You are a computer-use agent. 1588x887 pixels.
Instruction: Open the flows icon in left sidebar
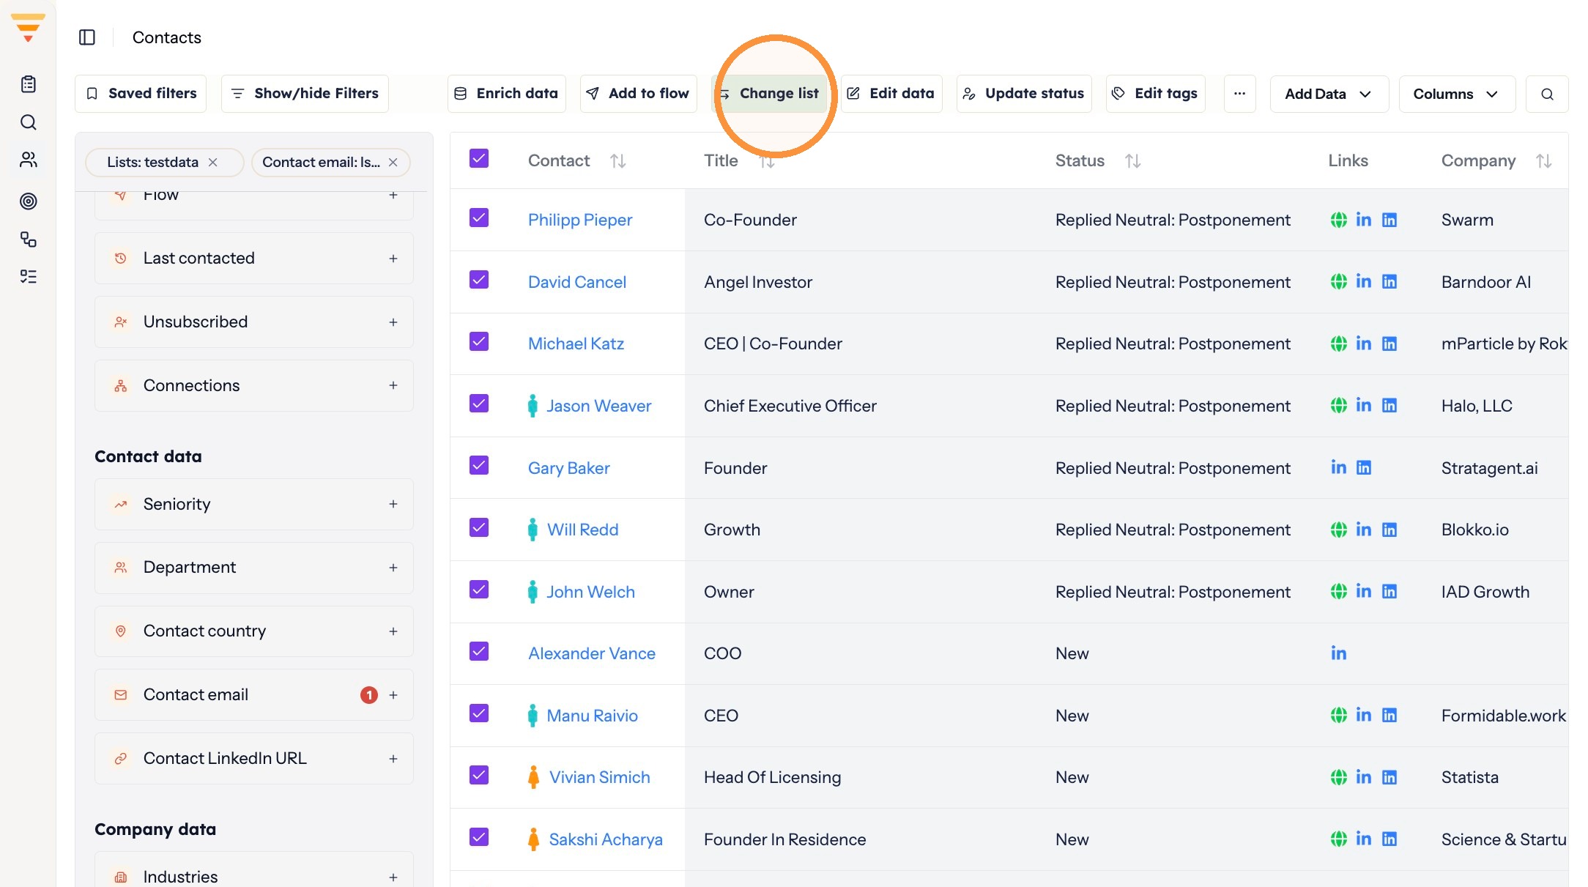[29, 239]
